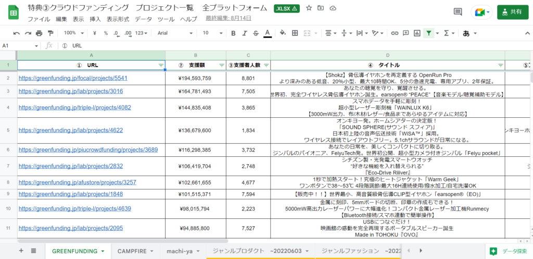Open 表示 menu
This screenshot has height=259, width=533.
point(78,19)
